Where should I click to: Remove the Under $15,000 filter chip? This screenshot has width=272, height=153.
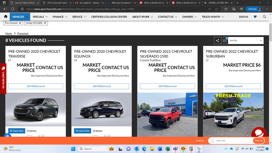coord(45,23)
